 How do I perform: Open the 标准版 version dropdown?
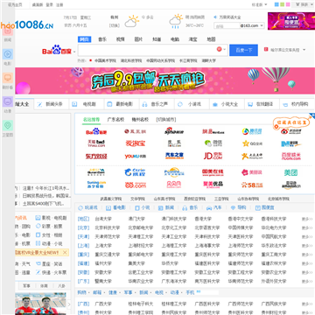tap(259, 4)
